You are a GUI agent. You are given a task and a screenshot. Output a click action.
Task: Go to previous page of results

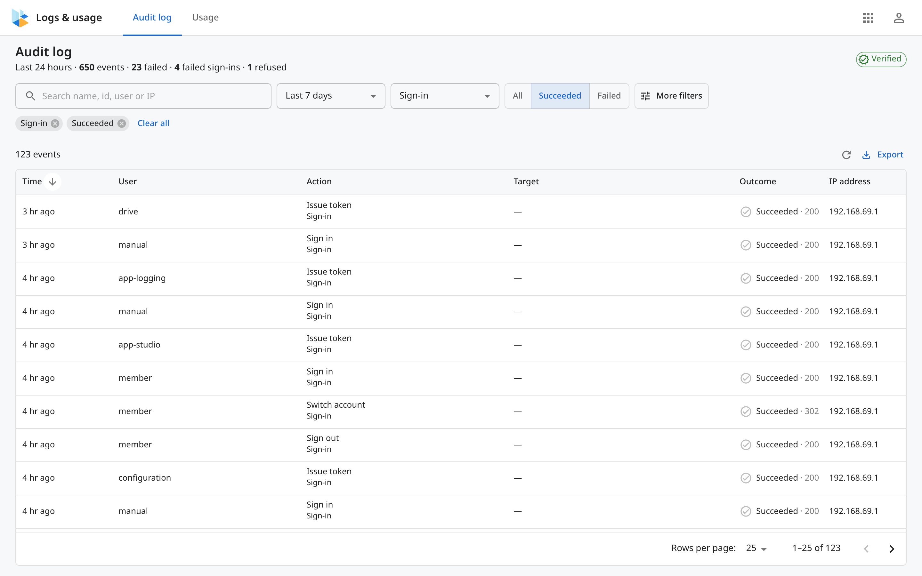click(x=866, y=548)
